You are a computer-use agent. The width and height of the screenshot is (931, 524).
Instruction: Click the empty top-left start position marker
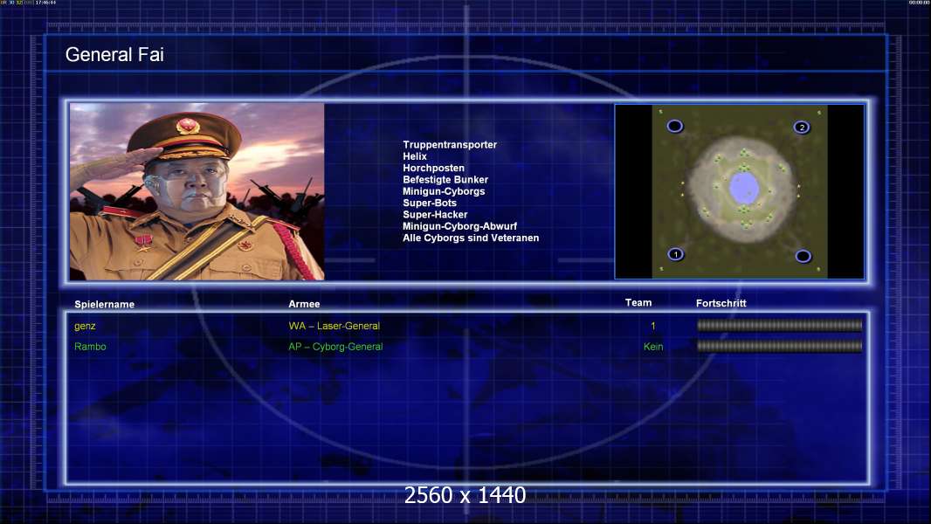pos(674,126)
